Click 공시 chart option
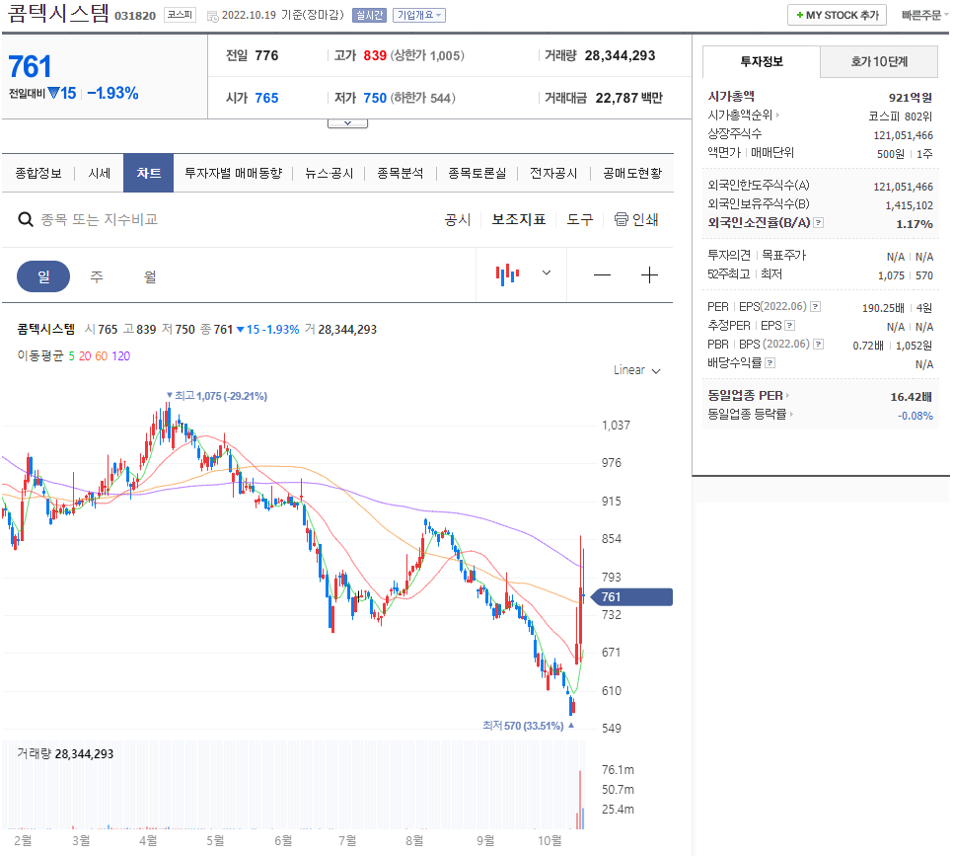The width and height of the screenshot is (953, 856). coord(458,219)
